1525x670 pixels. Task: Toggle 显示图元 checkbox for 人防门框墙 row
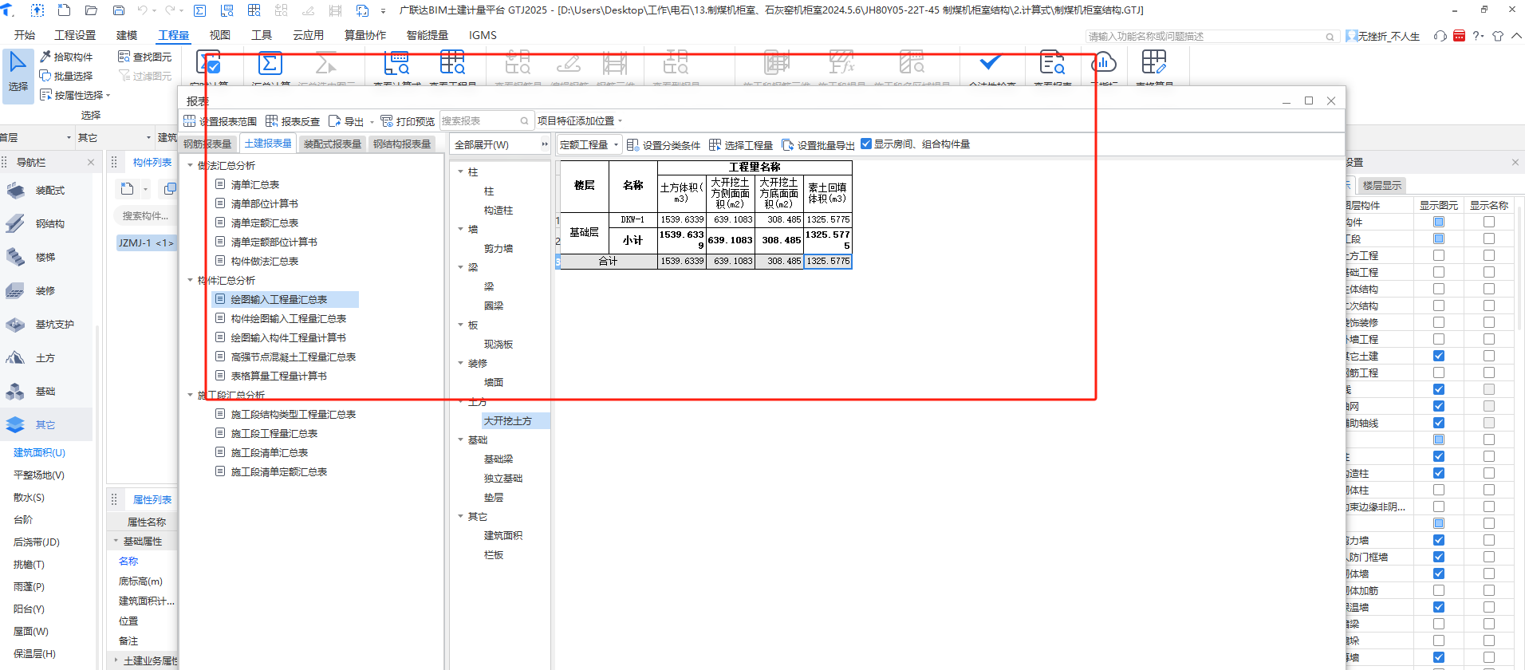(x=1439, y=557)
